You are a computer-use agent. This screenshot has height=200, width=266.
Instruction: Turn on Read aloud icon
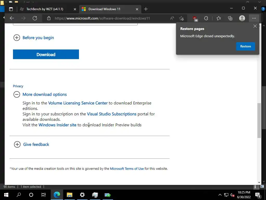[x=172, y=18]
